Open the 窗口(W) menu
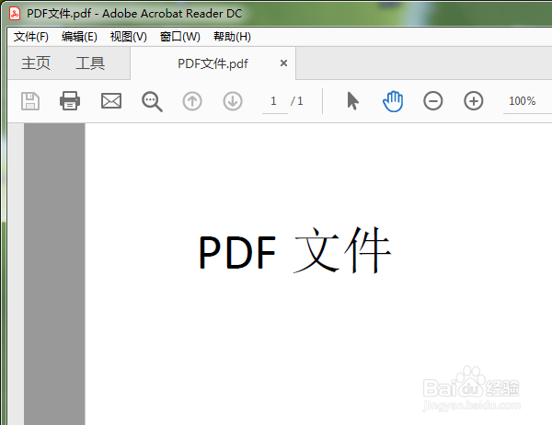The image size is (552, 425). point(180,37)
